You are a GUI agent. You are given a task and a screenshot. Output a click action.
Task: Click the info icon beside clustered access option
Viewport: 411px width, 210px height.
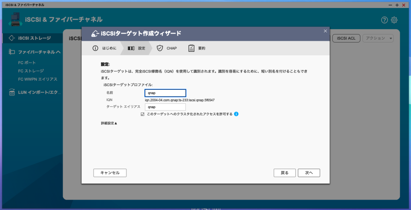(236, 114)
